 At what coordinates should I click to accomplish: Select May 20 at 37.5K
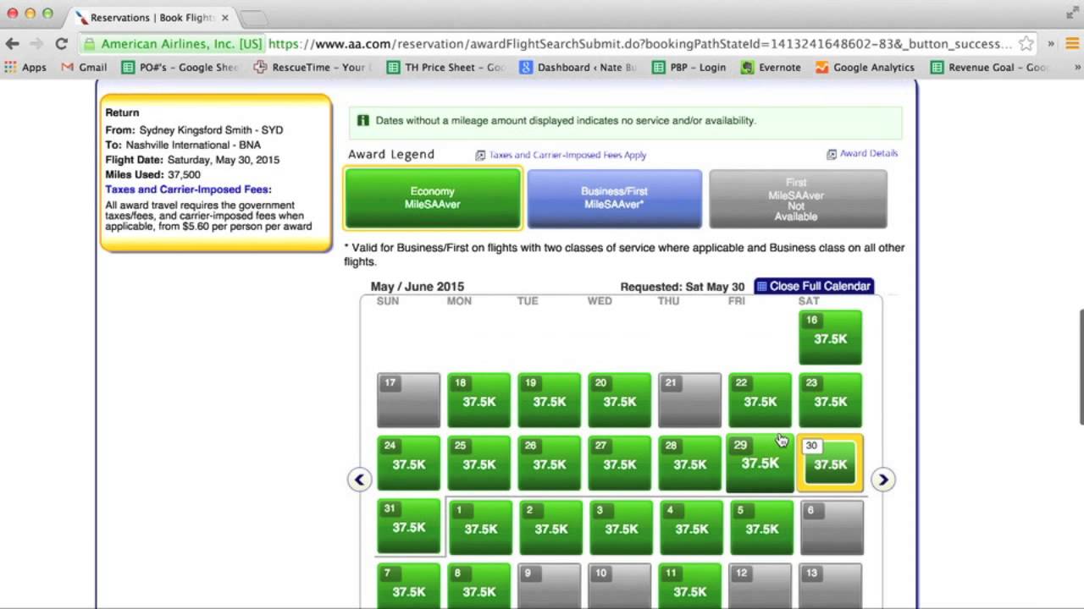click(x=619, y=400)
